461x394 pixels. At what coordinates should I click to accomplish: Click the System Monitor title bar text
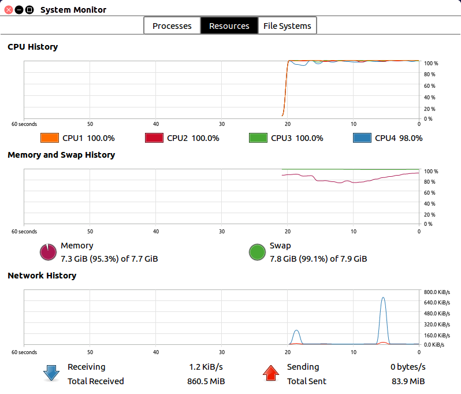[73, 10]
